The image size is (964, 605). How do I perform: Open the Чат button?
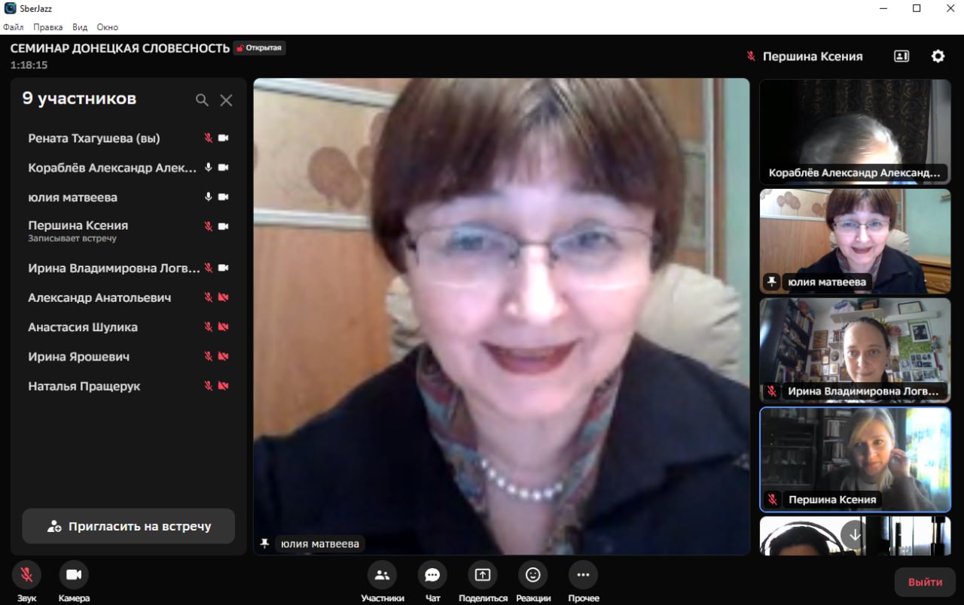click(432, 575)
